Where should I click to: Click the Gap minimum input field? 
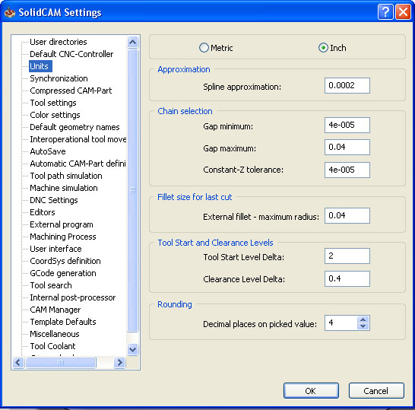347,125
